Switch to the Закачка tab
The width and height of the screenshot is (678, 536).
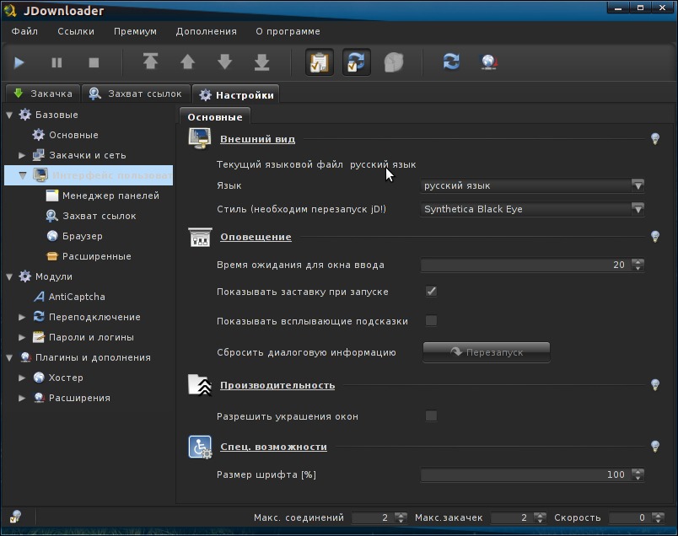coord(43,94)
